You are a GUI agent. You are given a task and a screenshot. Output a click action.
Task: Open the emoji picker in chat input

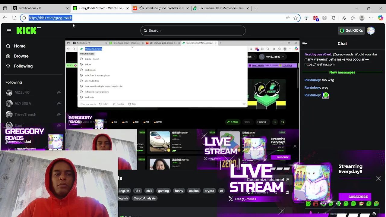pos(374,214)
